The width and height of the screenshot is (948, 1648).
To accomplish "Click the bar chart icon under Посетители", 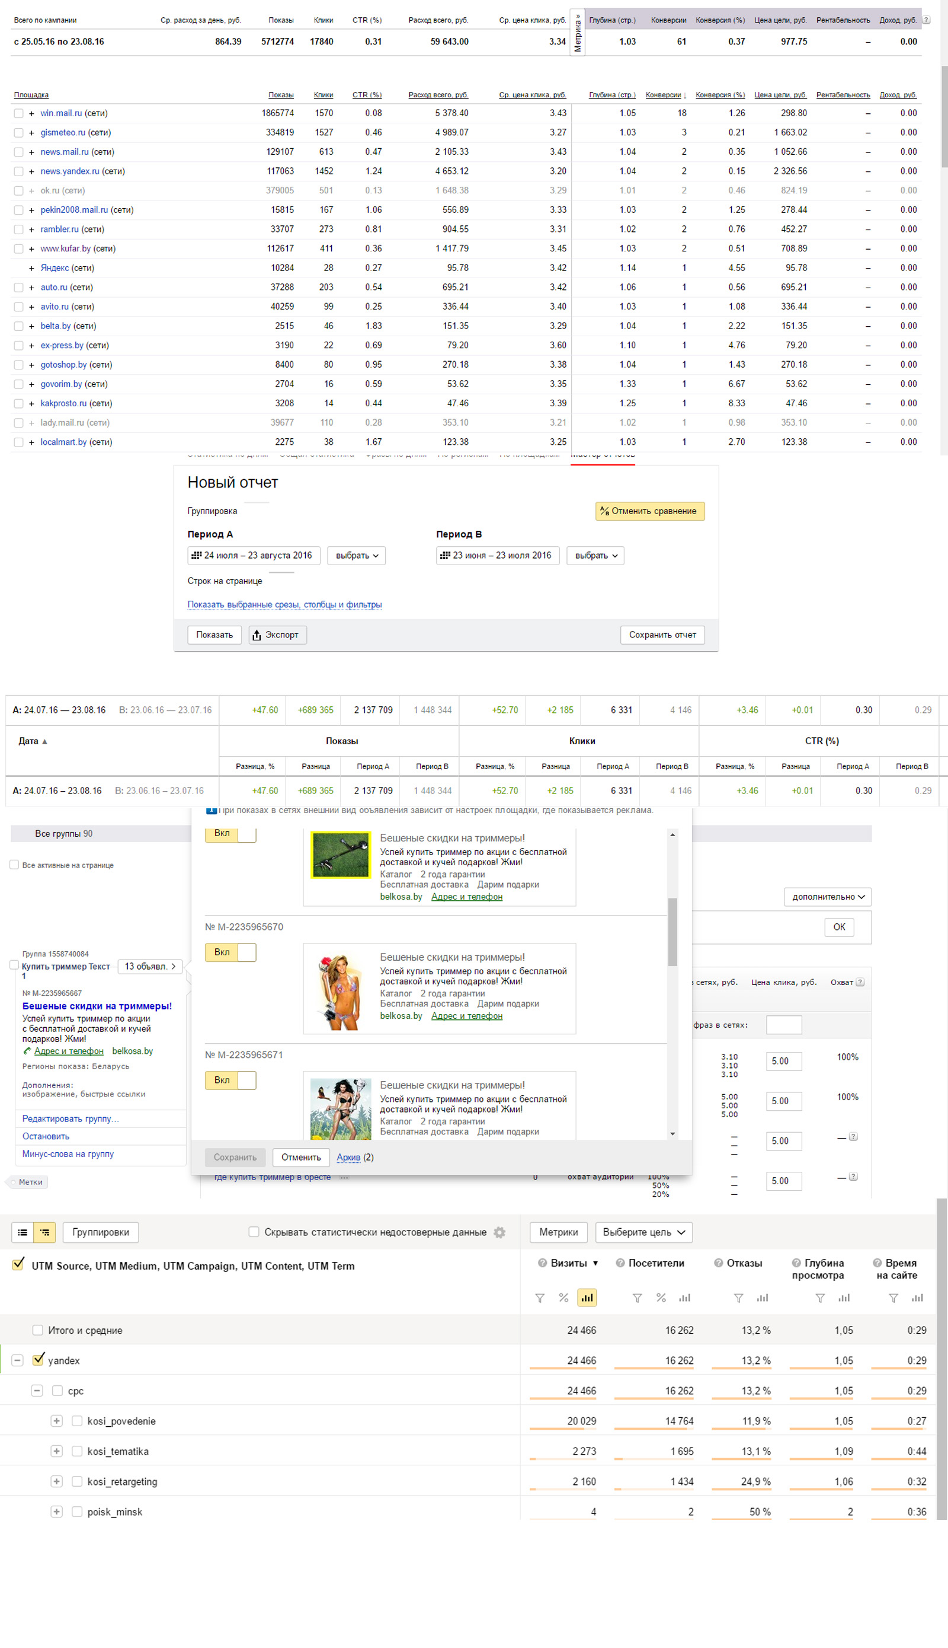I will [684, 1298].
